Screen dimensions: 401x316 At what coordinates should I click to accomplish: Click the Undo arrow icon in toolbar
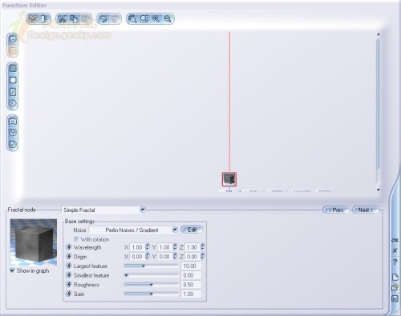(x=103, y=19)
